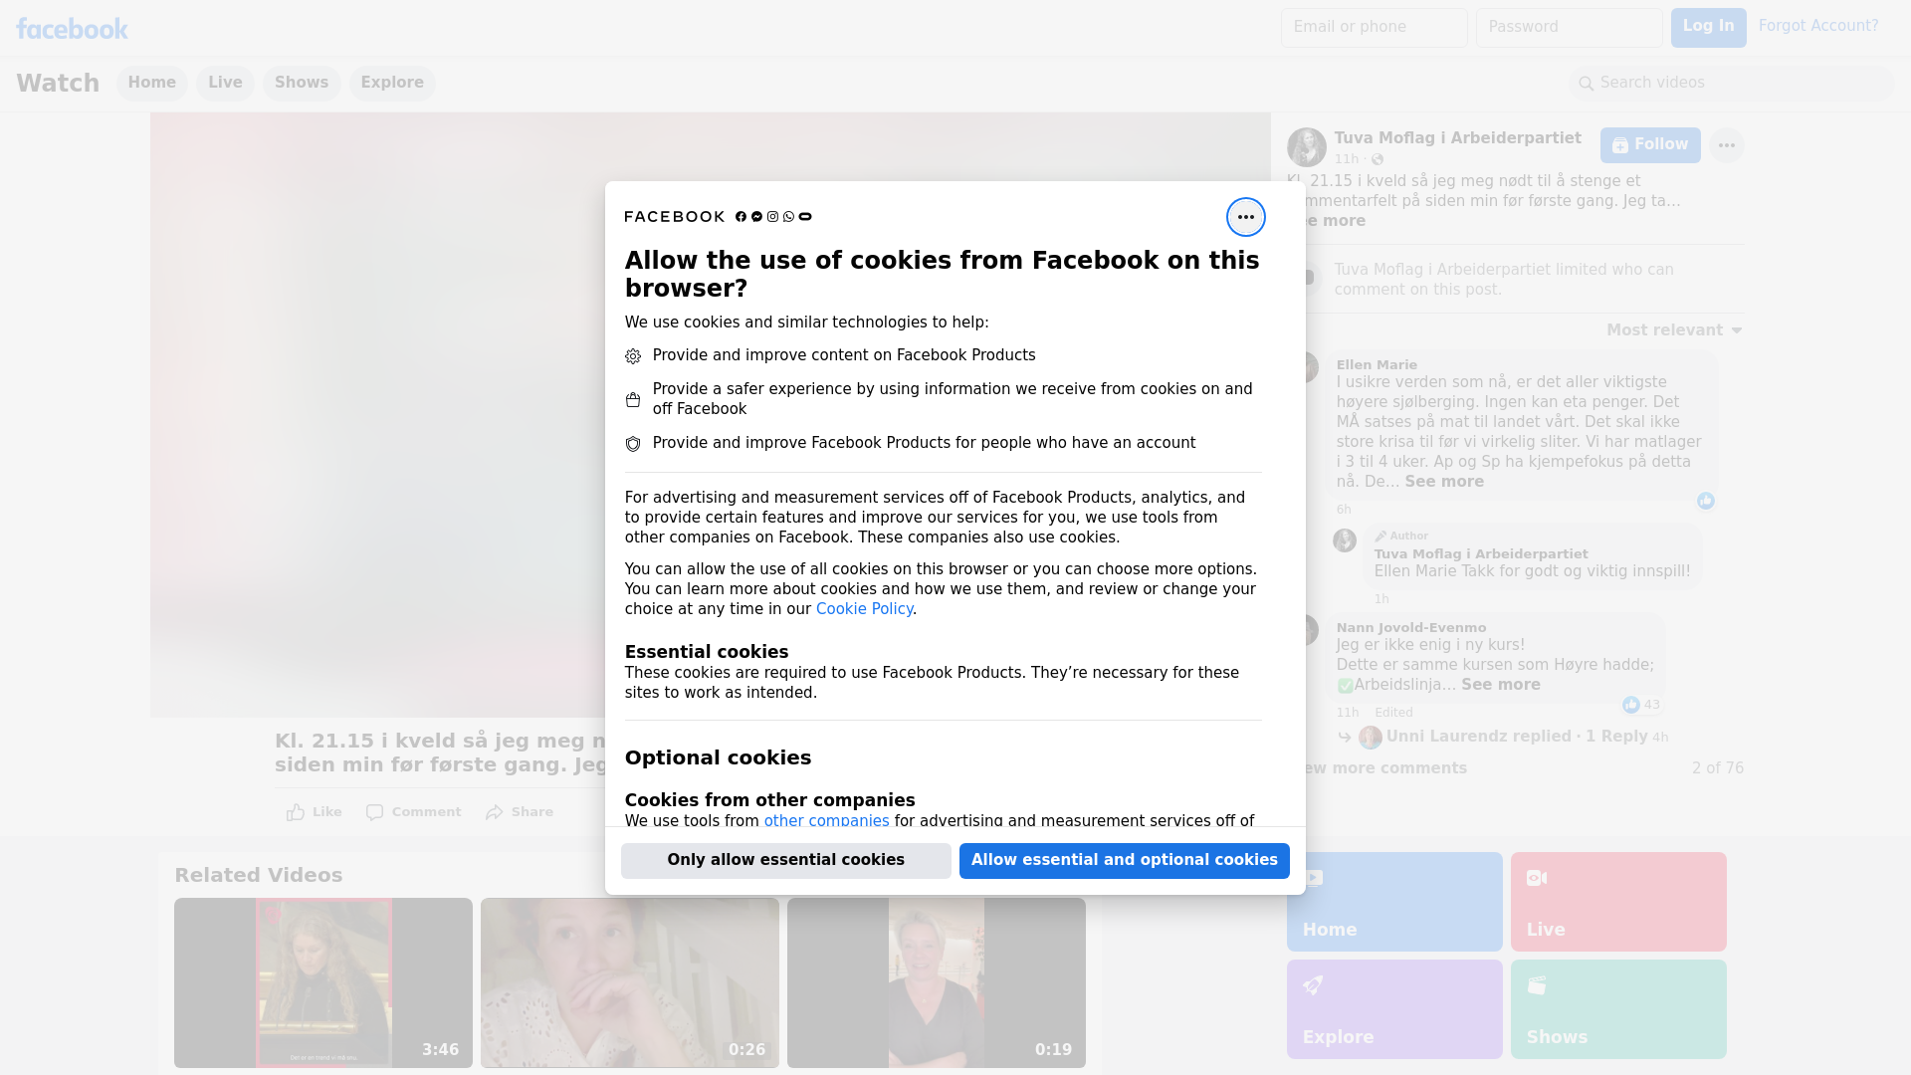Screen dimensions: 1911x1075
Task: Expand Ellen Marie's comment with See more
Action: [1444, 482]
